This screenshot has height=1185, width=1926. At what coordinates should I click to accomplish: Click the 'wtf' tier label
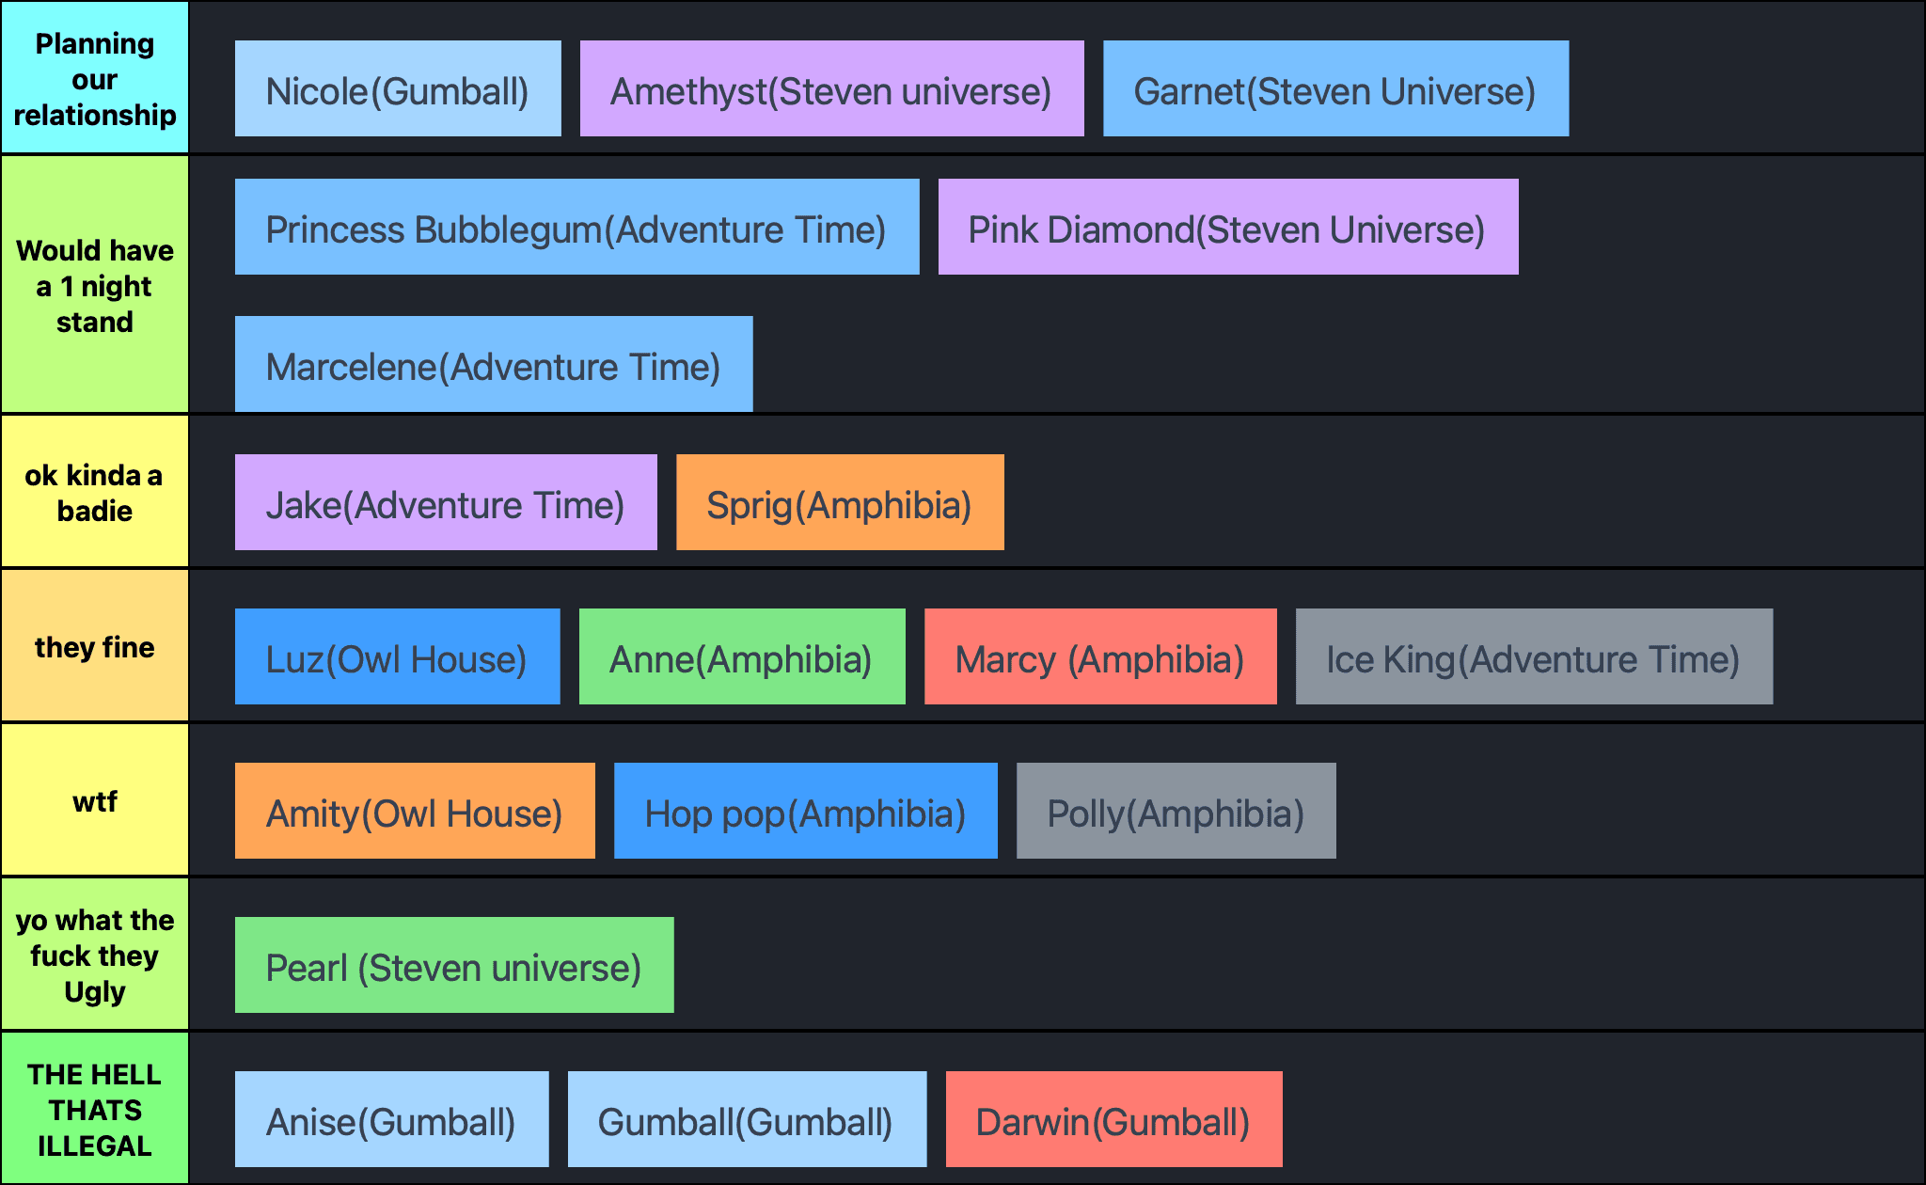95,800
